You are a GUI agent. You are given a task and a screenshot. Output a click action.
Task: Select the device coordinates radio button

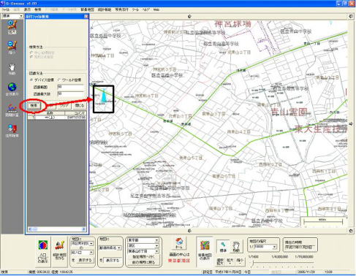coord(31,80)
